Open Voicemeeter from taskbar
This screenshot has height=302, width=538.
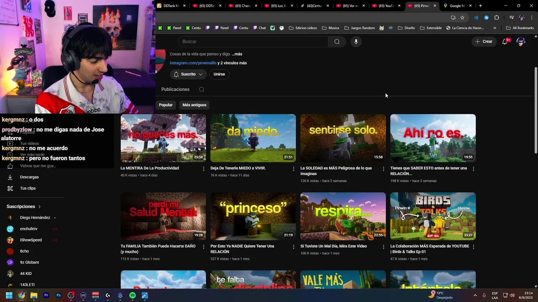pos(95,295)
